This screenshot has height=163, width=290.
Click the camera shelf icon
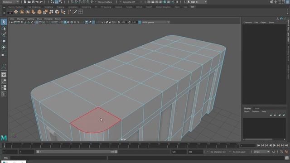tap(10, 12)
